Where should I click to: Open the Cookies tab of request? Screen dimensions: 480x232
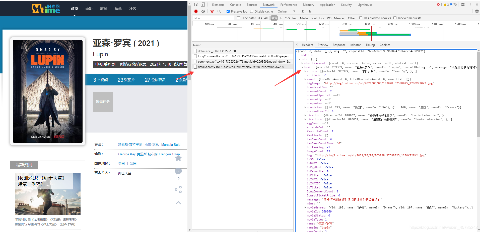pyautogui.click(x=385, y=45)
